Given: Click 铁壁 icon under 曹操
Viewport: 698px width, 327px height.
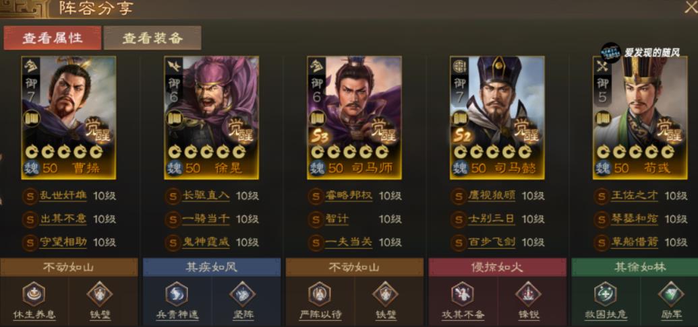Looking at the screenshot, I should [x=100, y=294].
